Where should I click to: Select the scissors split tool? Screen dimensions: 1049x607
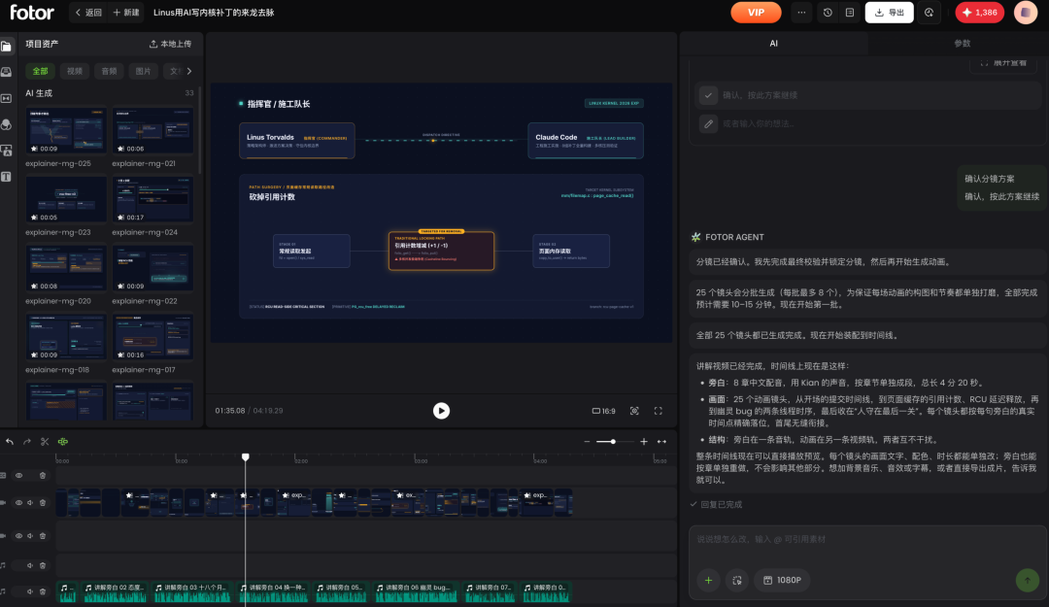(45, 442)
